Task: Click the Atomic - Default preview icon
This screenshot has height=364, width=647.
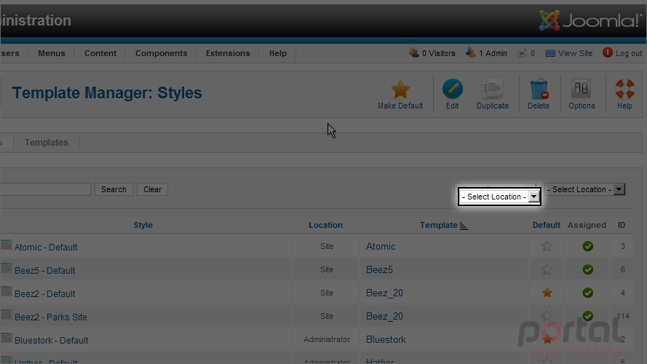Action: (7, 245)
